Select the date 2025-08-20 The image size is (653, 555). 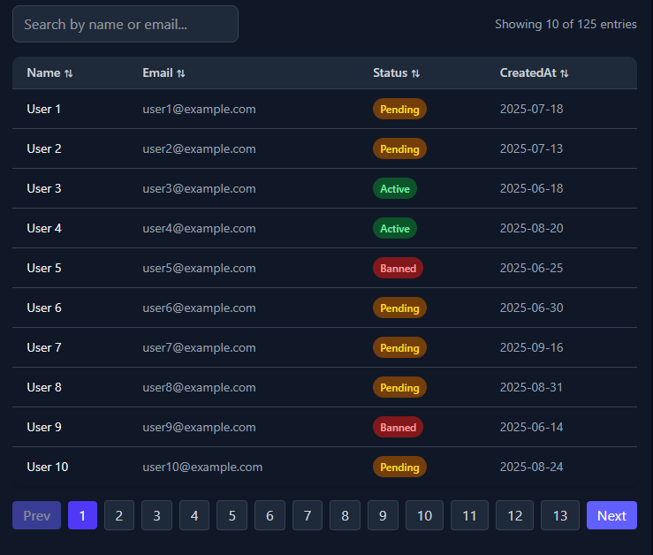click(531, 228)
